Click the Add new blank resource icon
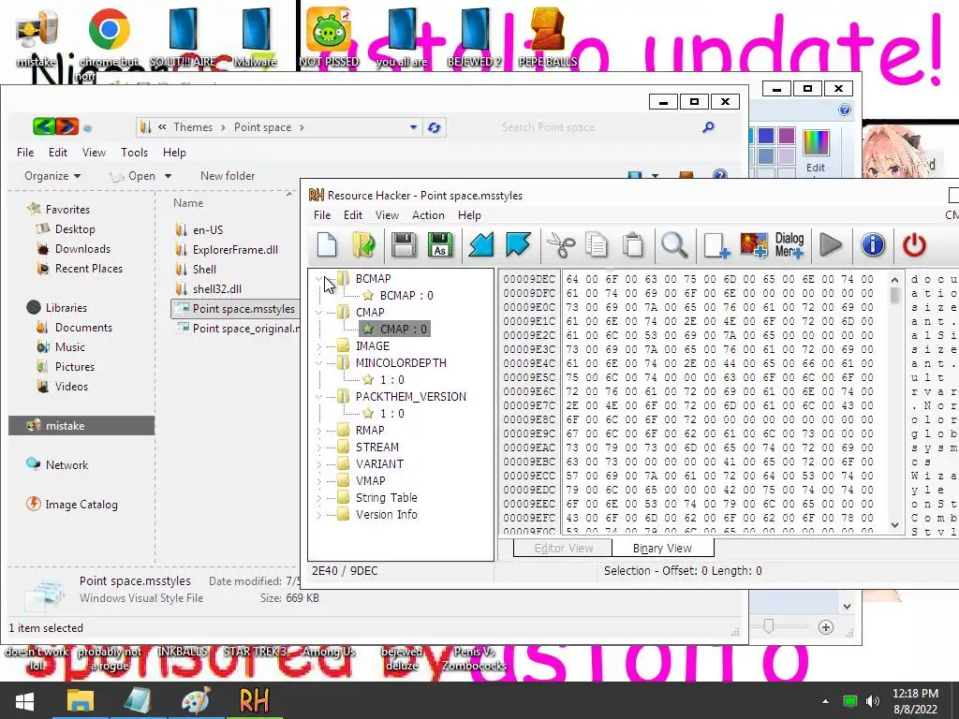The image size is (959, 719). (716, 245)
